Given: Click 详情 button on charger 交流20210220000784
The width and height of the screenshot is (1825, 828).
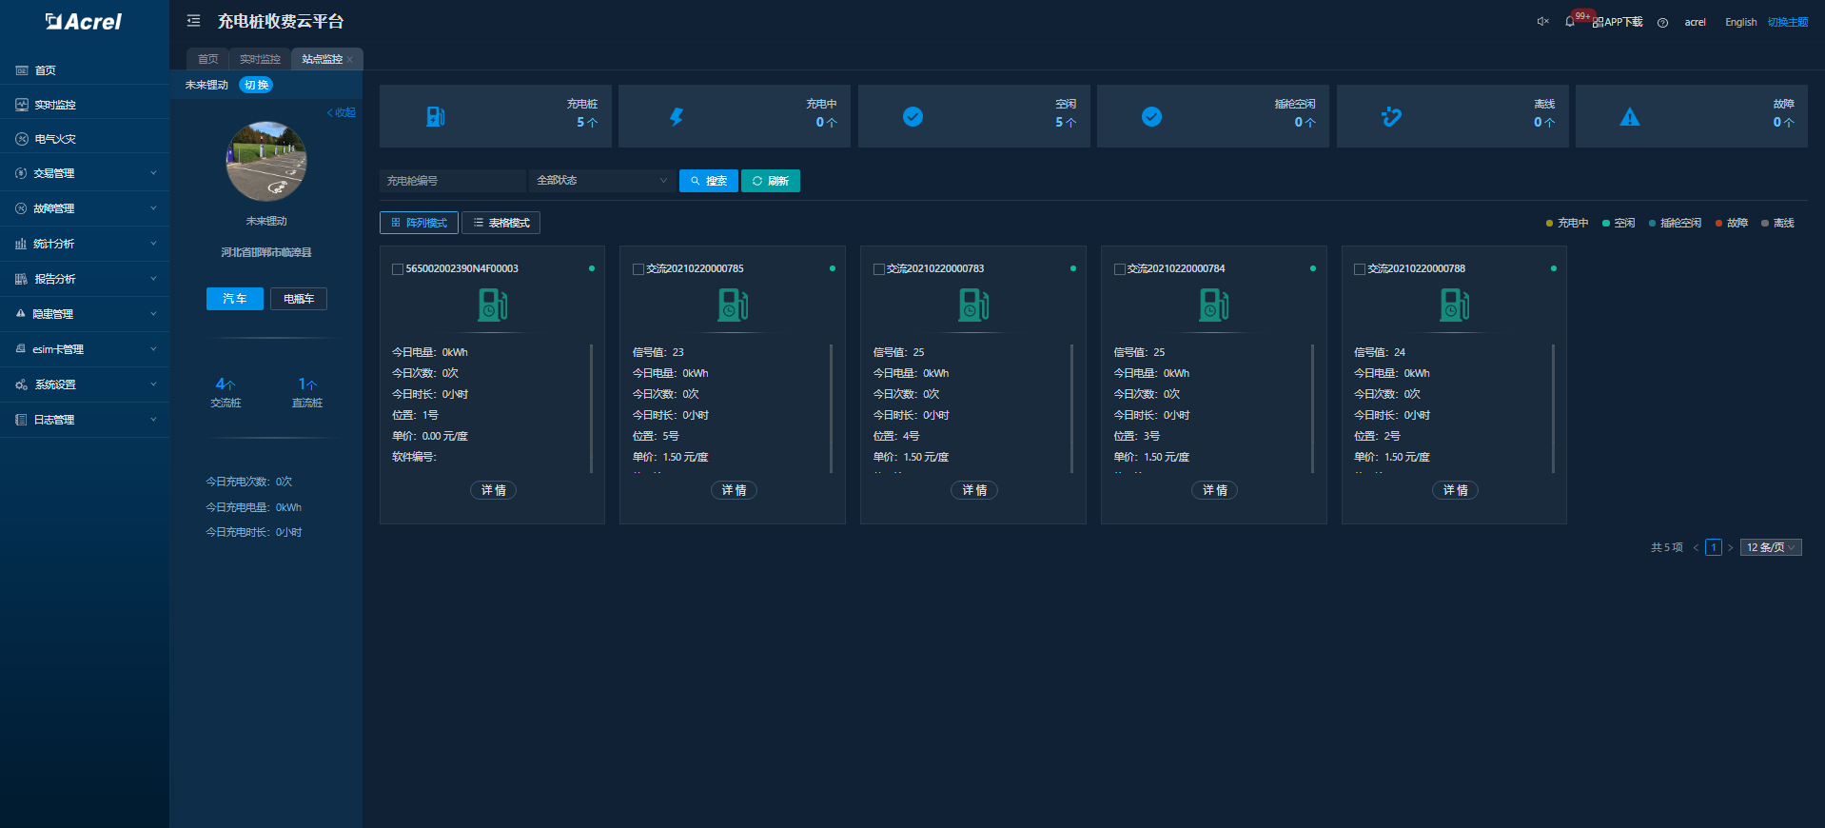Looking at the screenshot, I should (1214, 490).
